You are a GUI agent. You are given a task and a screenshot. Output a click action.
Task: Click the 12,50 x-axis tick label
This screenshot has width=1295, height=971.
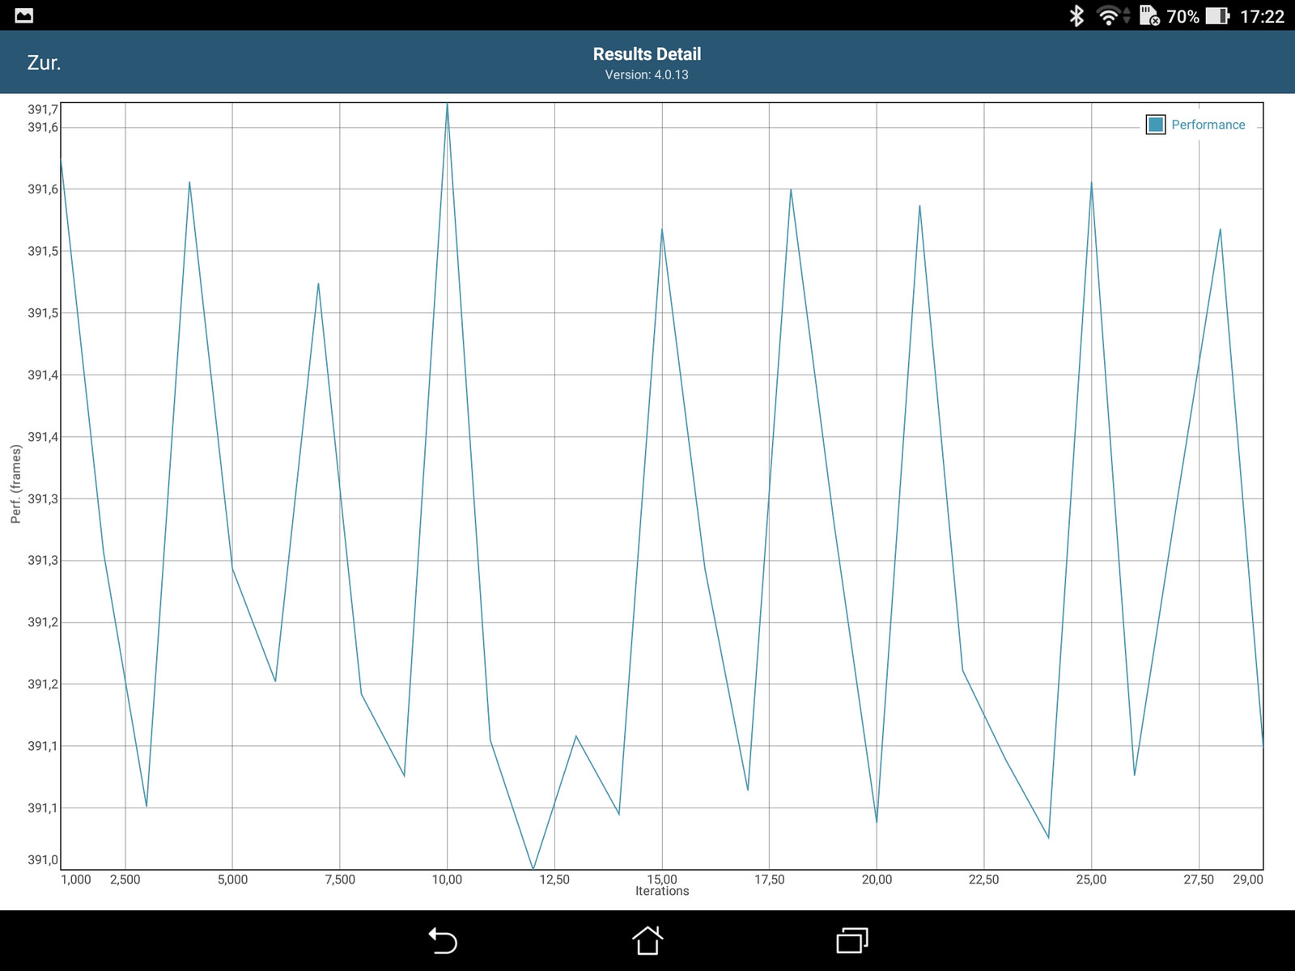click(554, 880)
